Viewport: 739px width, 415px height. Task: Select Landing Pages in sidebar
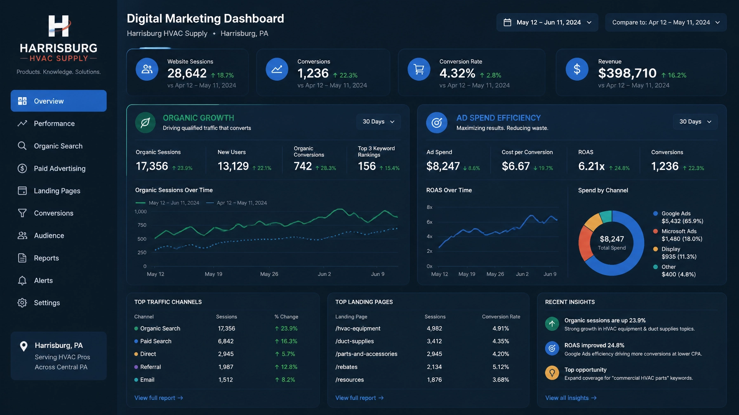pos(59,191)
